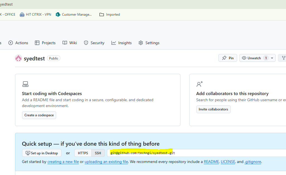This screenshot has width=286, height=175.
Task: Click the pin icon in Pin button
Action: point(224,58)
